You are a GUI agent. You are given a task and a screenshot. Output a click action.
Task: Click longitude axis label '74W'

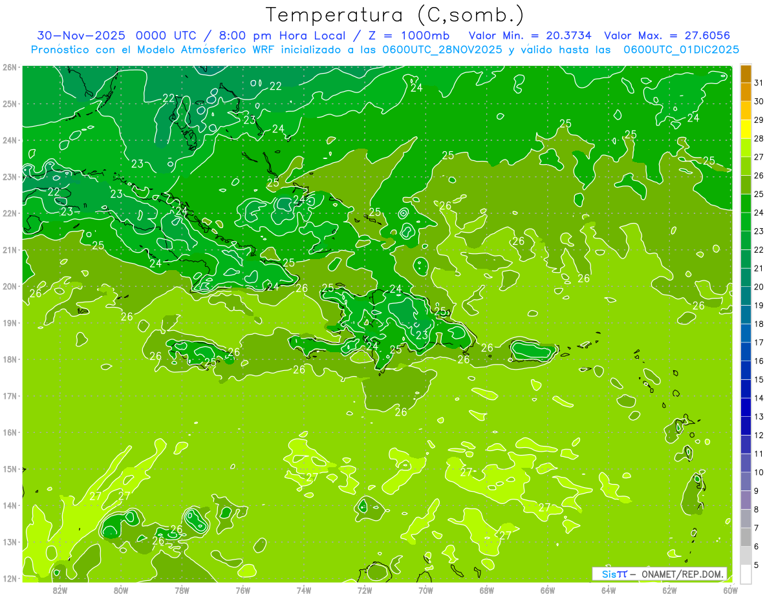pyautogui.click(x=304, y=590)
